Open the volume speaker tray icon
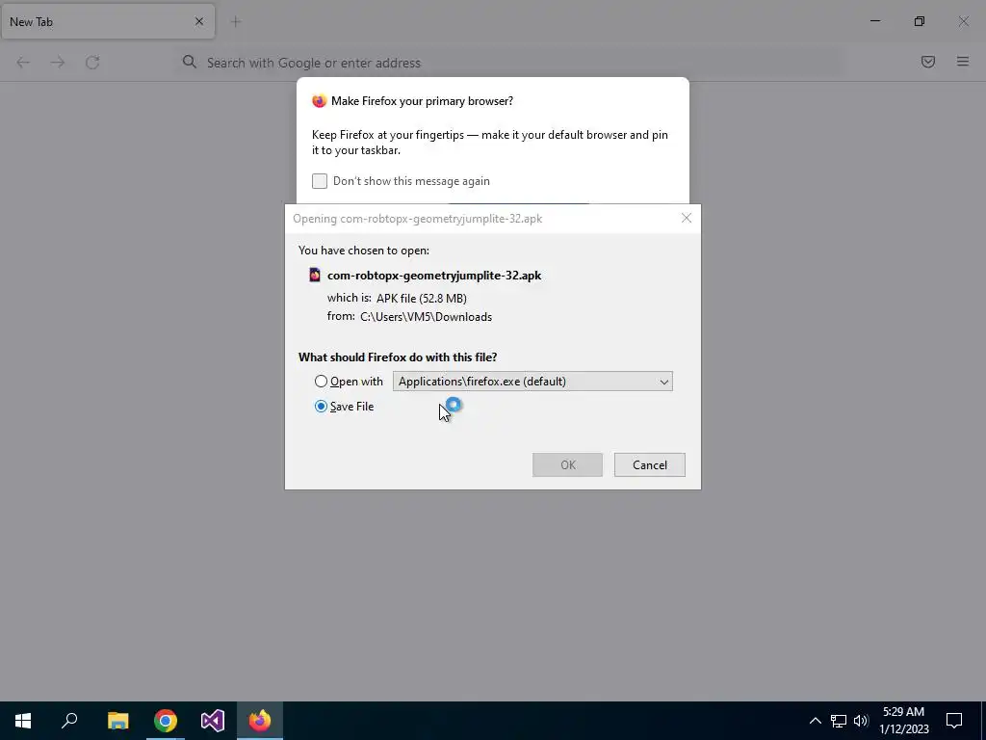This screenshot has width=986, height=740. tap(861, 721)
